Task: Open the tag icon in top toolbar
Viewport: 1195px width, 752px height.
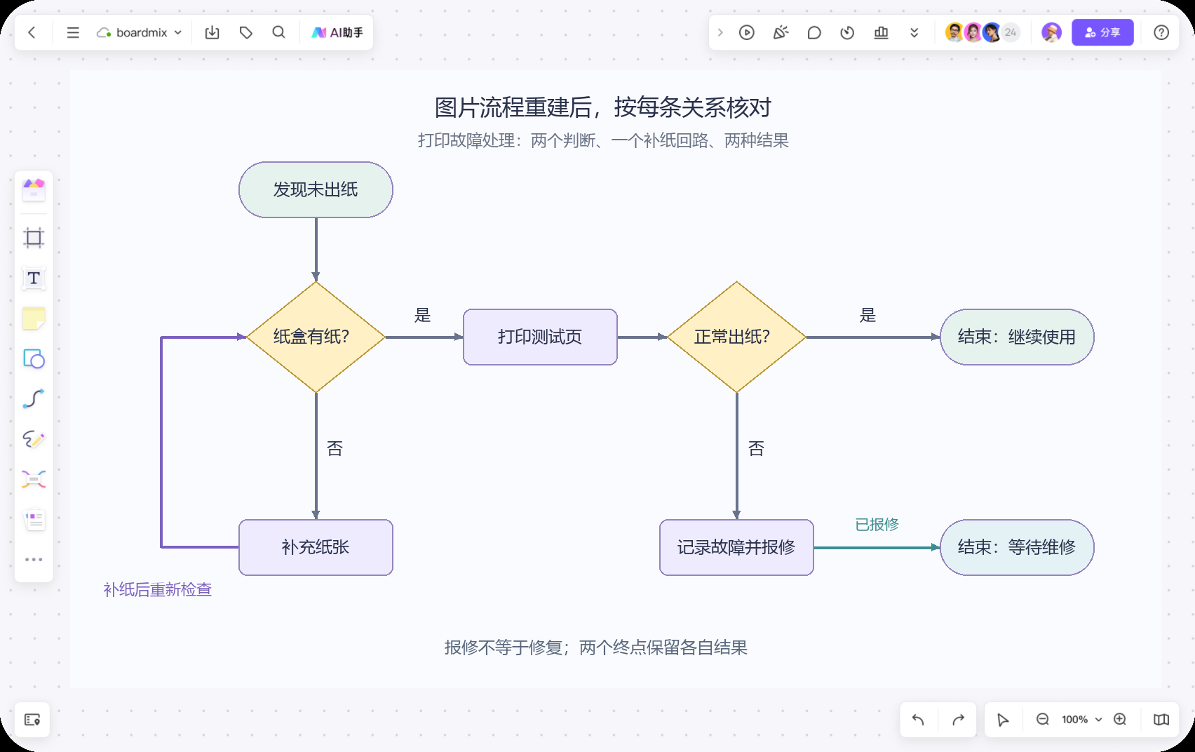Action: click(245, 32)
